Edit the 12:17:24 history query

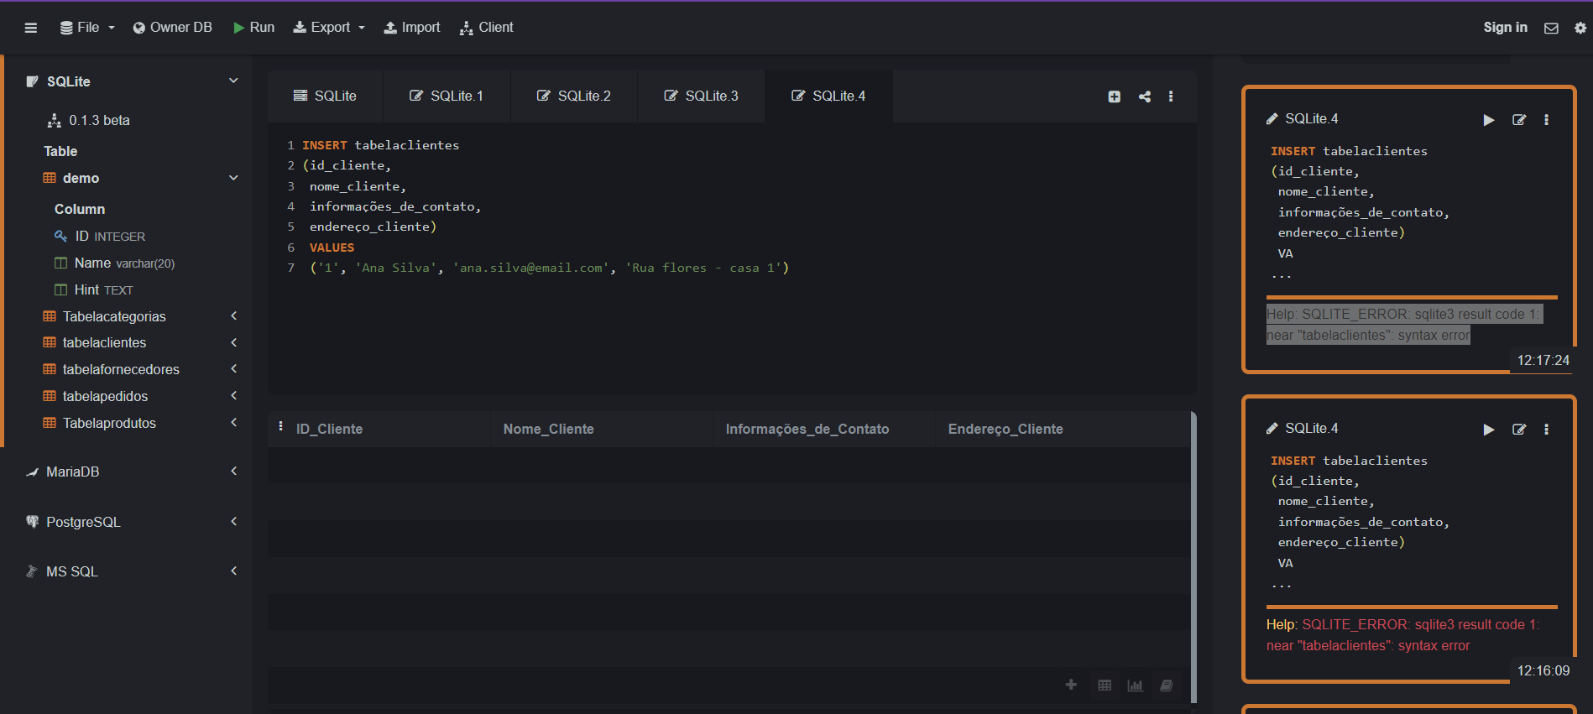(x=1519, y=120)
